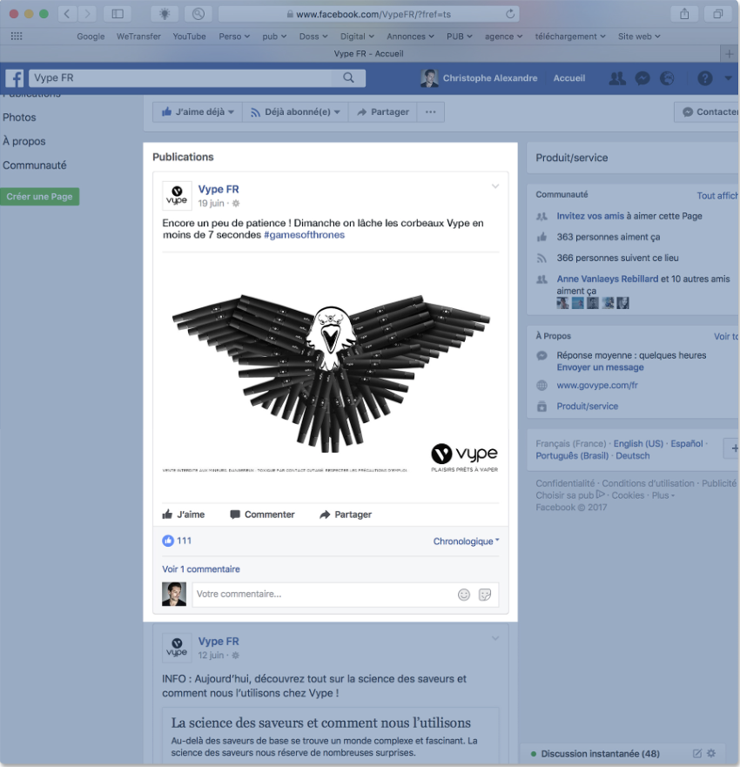Click the search magnifier in Facebook bar

click(348, 78)
